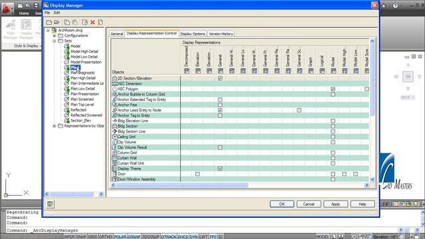
Task: Click the table's scroll up arrow
Action: pos(372,41)
